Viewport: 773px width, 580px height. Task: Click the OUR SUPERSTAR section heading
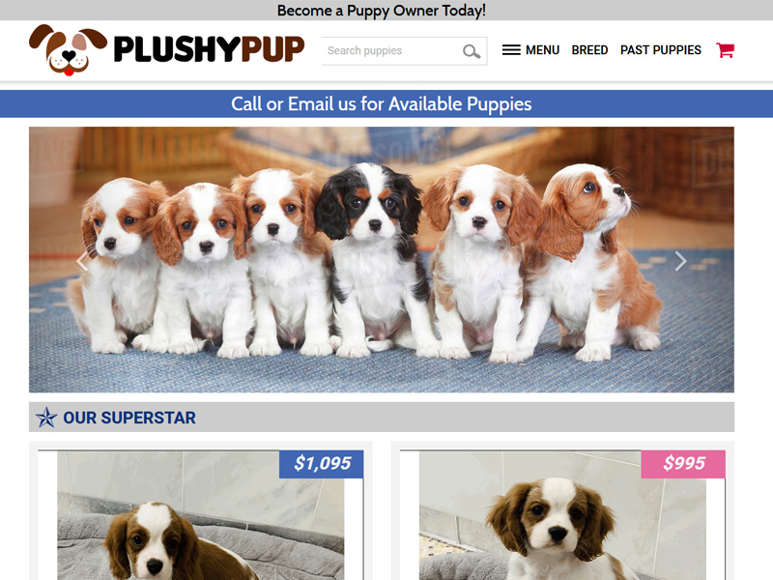click(129, 418)
